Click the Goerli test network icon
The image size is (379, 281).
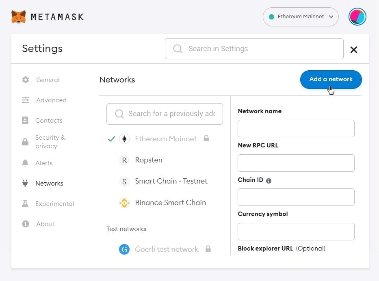click(x=124, y=249)
